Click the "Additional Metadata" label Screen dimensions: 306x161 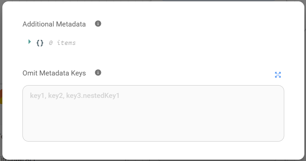54,24
